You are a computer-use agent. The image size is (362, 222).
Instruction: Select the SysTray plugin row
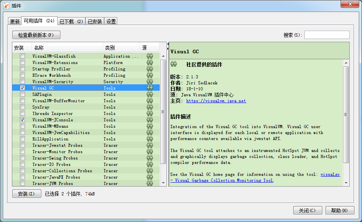[x=86, y=107]
